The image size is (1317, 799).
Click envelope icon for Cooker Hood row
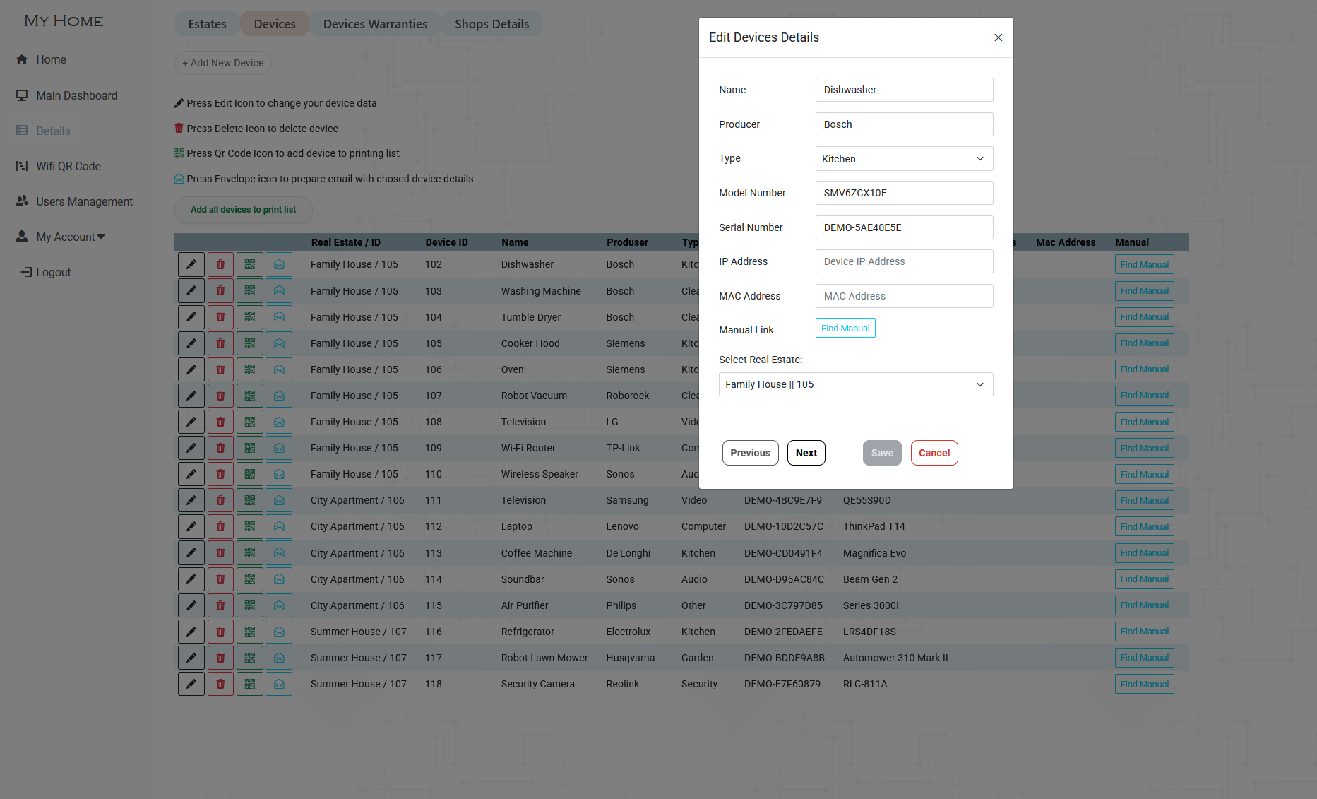click(x=279, y=343)
